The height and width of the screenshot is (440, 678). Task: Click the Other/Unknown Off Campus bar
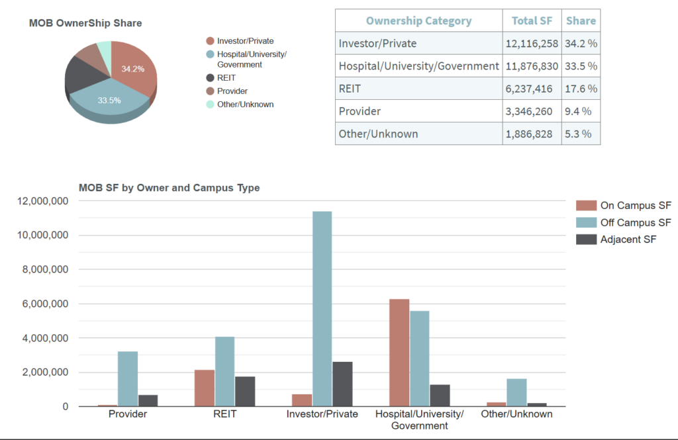coord(516,392)
